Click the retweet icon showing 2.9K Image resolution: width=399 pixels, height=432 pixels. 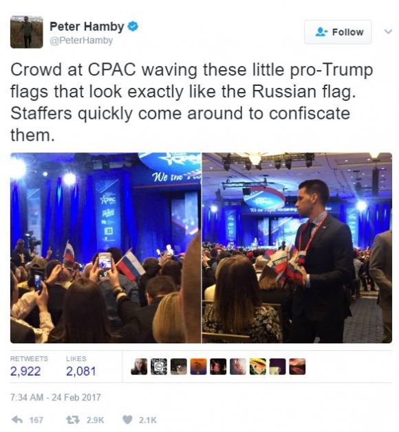tap(73, 420)
